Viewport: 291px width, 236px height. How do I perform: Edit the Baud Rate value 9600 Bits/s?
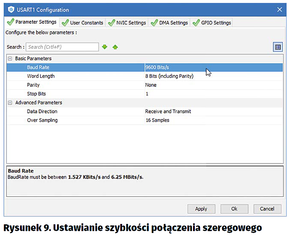point(213,67)
